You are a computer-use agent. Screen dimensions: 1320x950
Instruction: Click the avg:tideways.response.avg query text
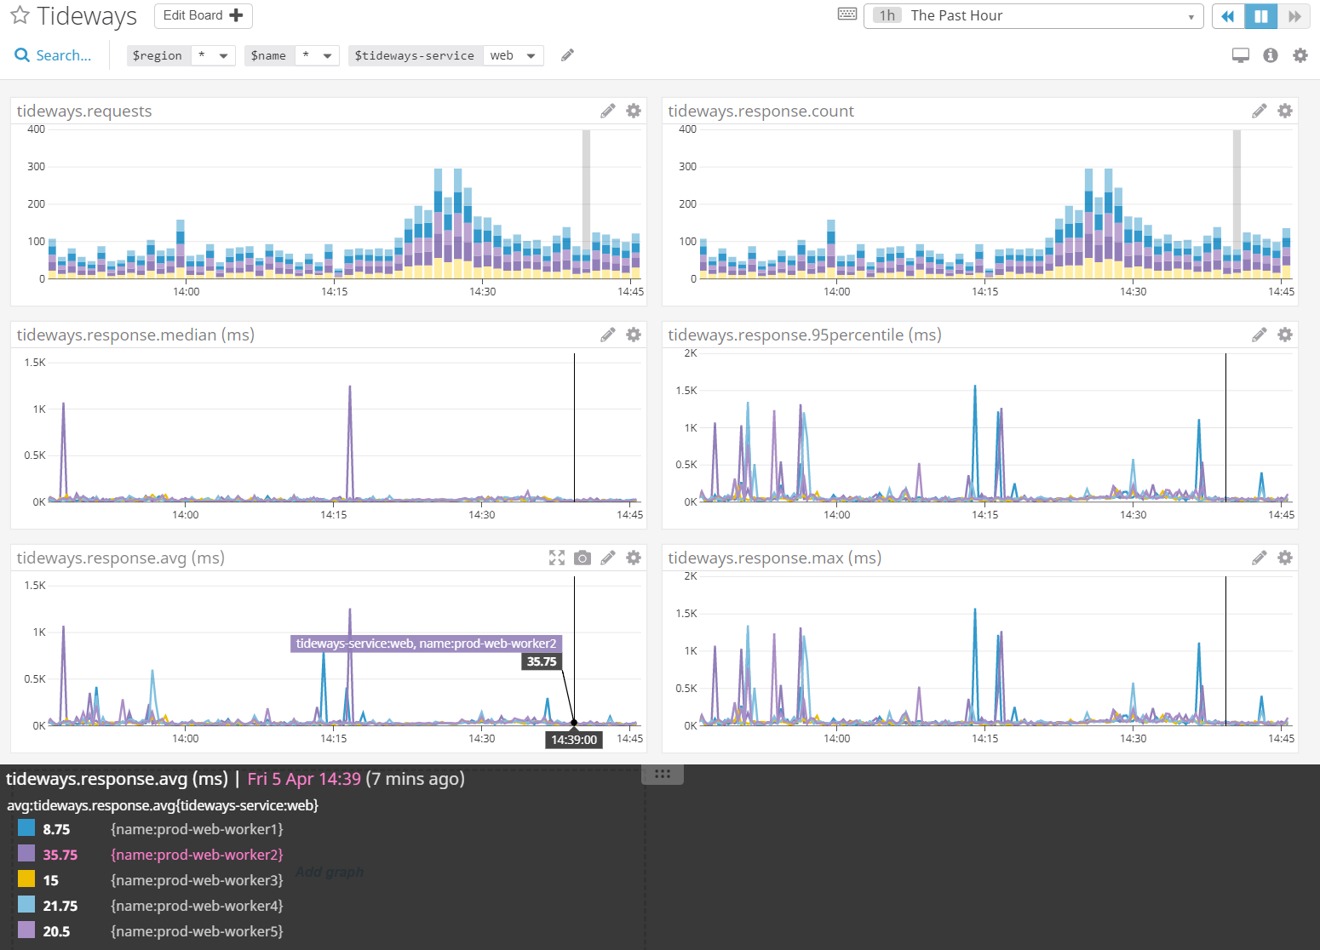coord(163,805)
